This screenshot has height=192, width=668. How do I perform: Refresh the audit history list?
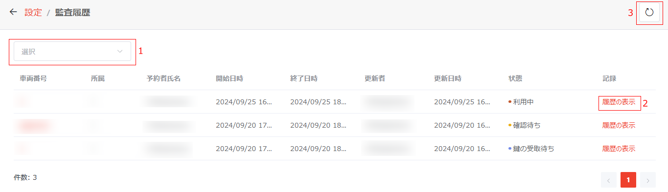[649, 13]
